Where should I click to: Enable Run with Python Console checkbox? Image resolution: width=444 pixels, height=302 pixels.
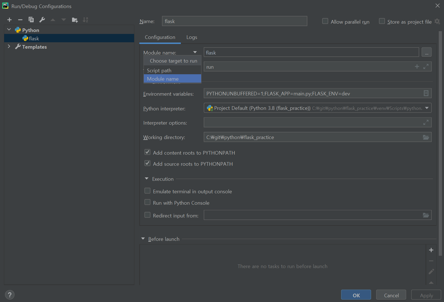147,202
